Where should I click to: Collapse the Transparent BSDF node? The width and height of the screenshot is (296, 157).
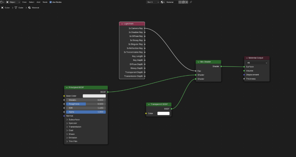pos(149,104)
